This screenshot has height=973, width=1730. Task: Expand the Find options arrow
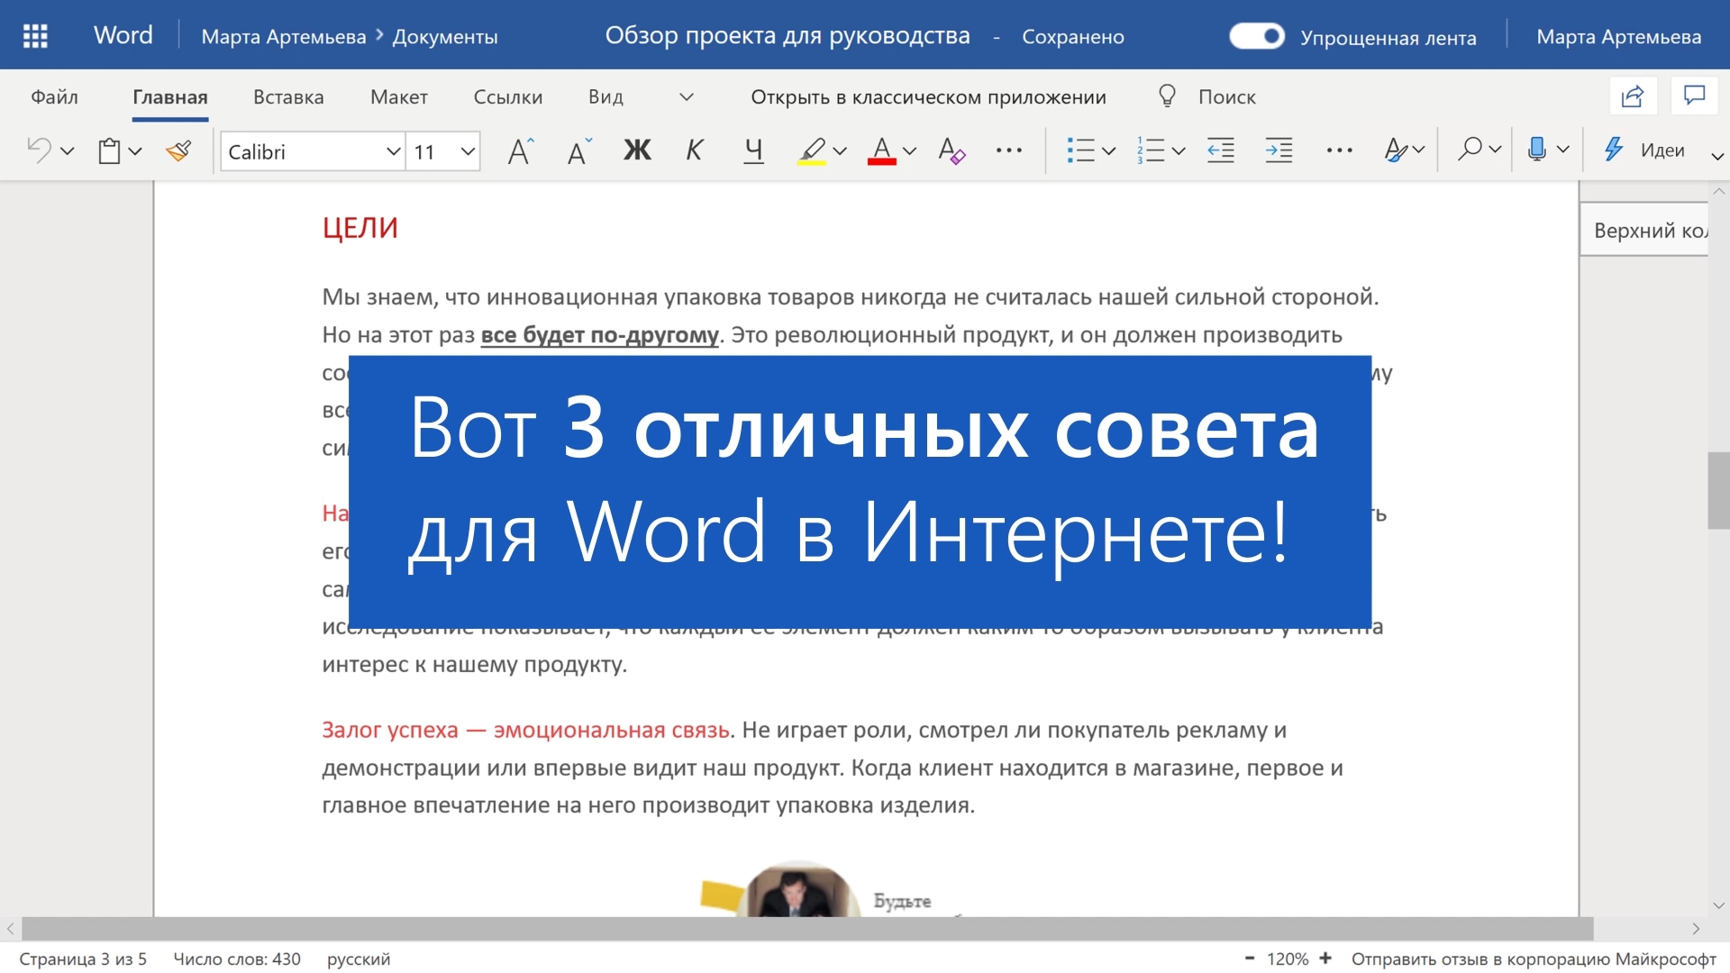pos(1495,150)
